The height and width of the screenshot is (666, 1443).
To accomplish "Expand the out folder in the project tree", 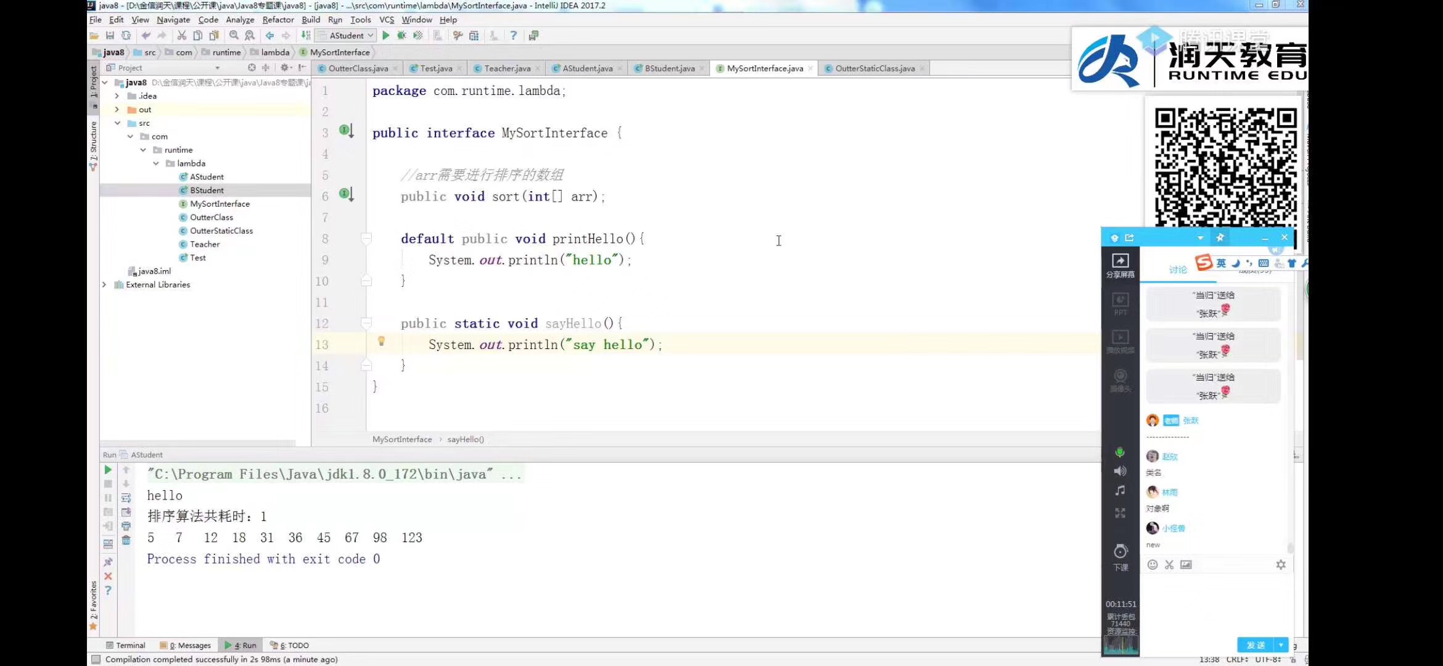I will 117,110.
